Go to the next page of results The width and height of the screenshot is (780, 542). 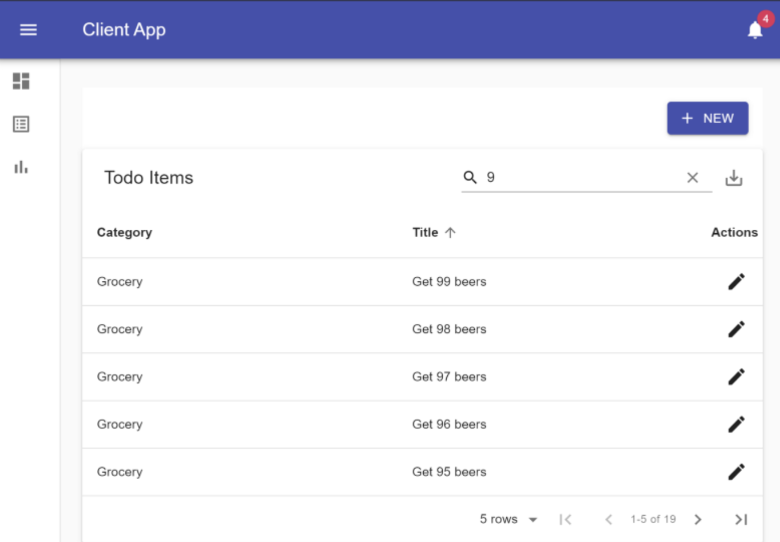698,519
